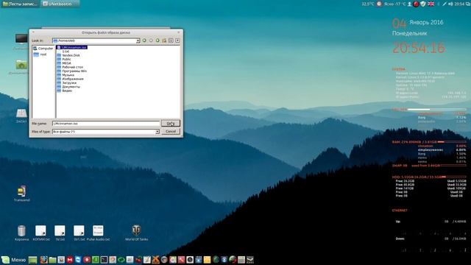Select the highlighted .iso file

click(x=72, y=47)
